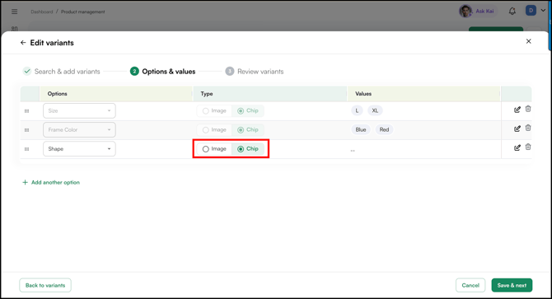Delete the Frame Color option row
The height and width of the screenshot is (299, 552).
pyautogui.click(x=528, y=128)
